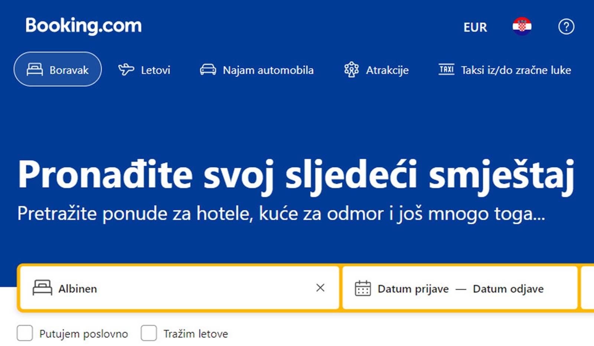This screenshot has height=346, width=594.
Task: Click the TAXI sign icon
Action: (x=446, y=69)
